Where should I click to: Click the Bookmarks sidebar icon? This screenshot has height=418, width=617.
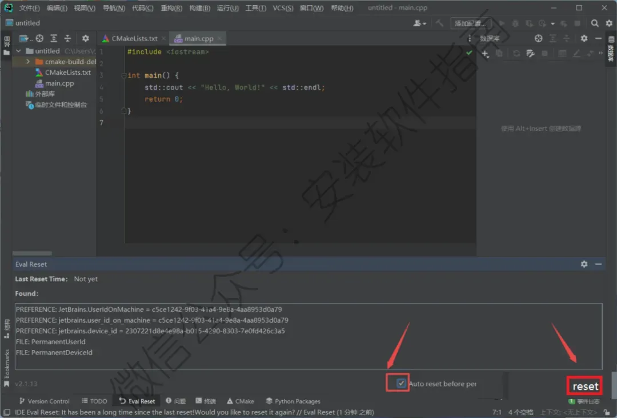[x=7, y=368]
